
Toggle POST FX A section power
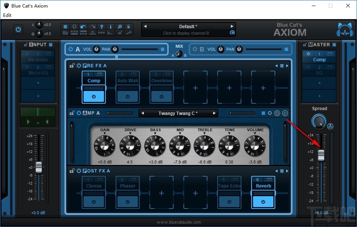[x=79, y=171]
